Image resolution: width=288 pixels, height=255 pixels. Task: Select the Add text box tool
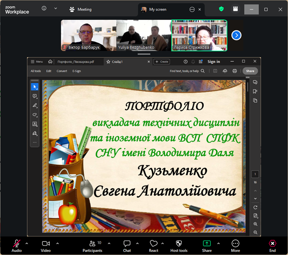pos(35,124)
